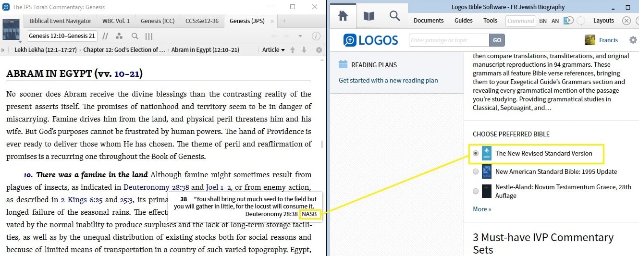Click NASB label in verse popup
The image size is (639, 256).
coord(309,214)
